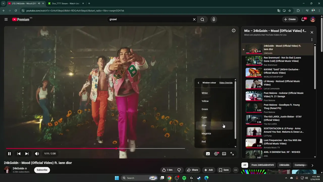Open 24kGoldn channel name link

click(18, 168)
